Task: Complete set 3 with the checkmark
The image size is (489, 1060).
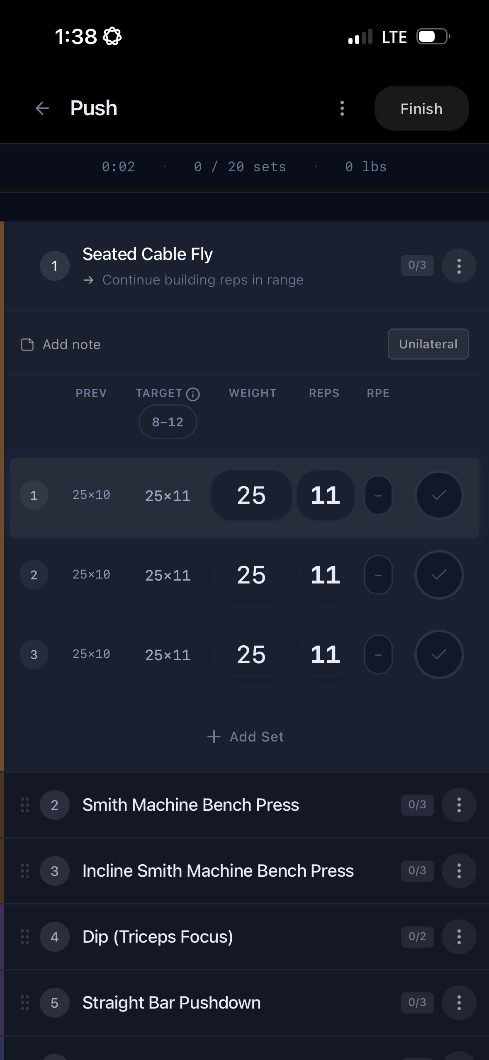Action: point(438,654)
